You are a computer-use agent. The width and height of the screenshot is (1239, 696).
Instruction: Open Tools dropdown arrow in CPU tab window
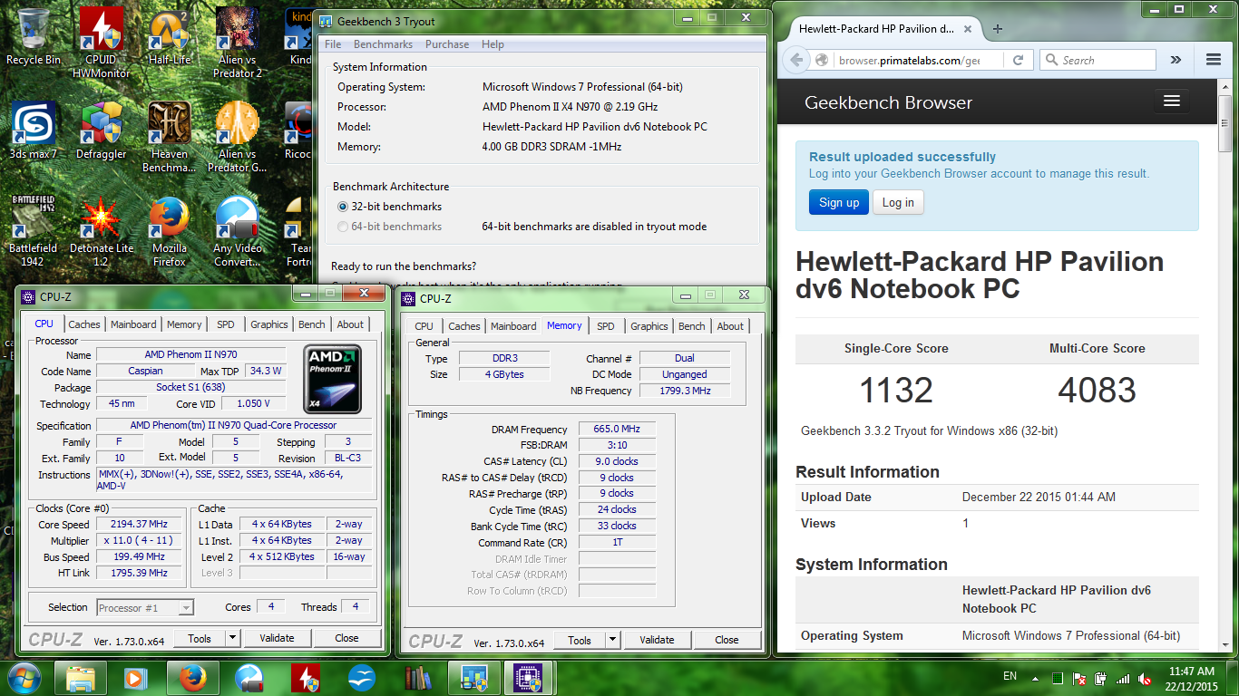[233, 638]
